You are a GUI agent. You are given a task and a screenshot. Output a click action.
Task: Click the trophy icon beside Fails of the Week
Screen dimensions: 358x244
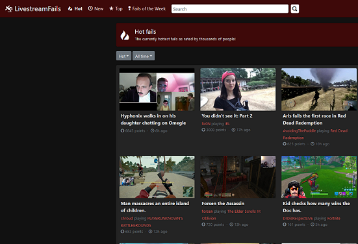(x=129, y=8)
